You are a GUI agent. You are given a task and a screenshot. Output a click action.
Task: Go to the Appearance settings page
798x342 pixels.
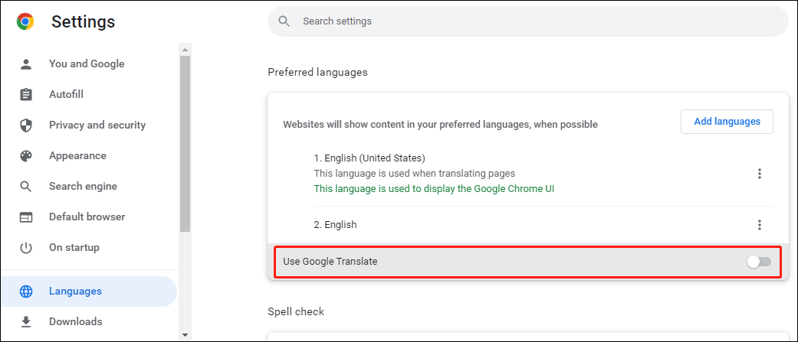(77, 156)
